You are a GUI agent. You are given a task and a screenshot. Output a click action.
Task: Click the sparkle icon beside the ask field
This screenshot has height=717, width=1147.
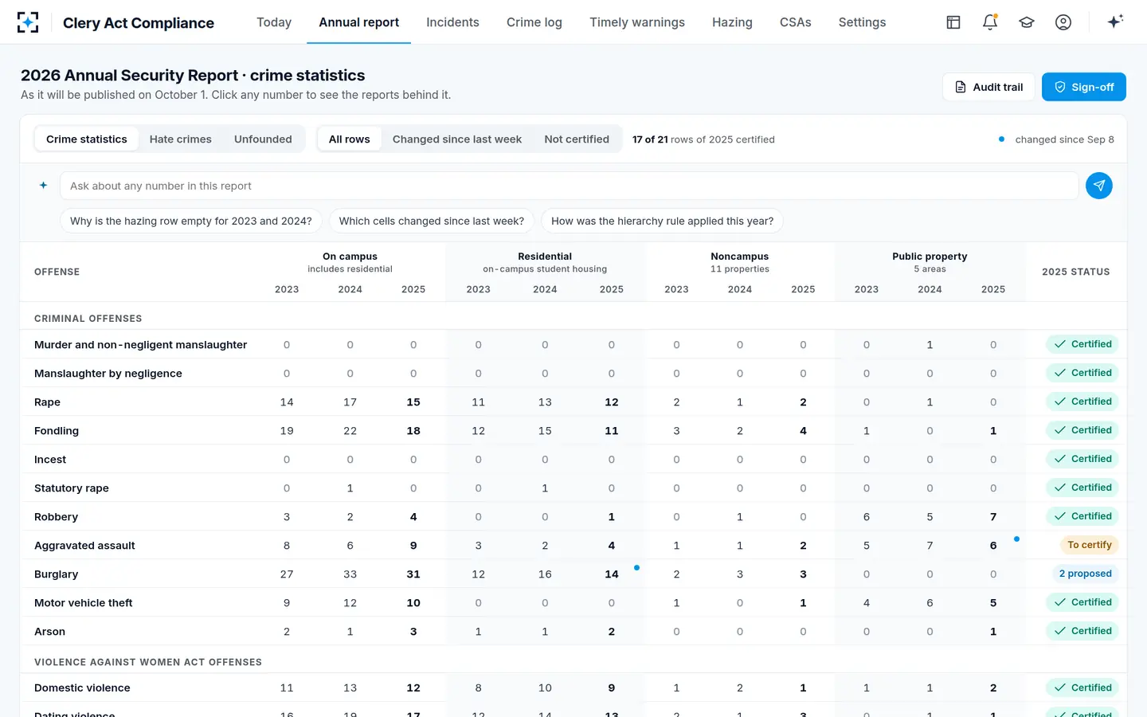[x=44, y=186]
